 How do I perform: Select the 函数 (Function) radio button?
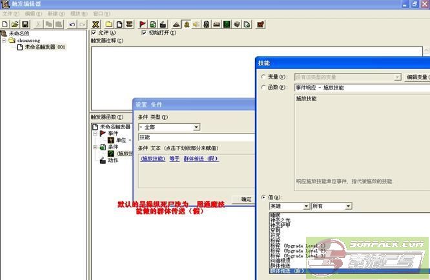point(264,87)
